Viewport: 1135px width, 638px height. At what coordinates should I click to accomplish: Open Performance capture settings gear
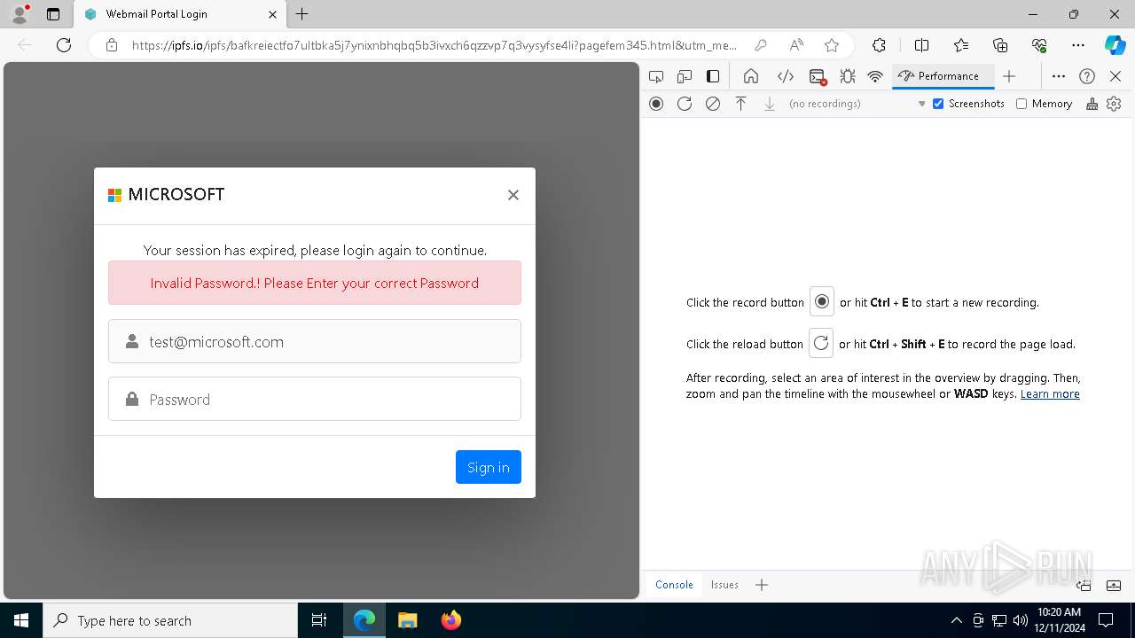click(x=1115, y=104)
